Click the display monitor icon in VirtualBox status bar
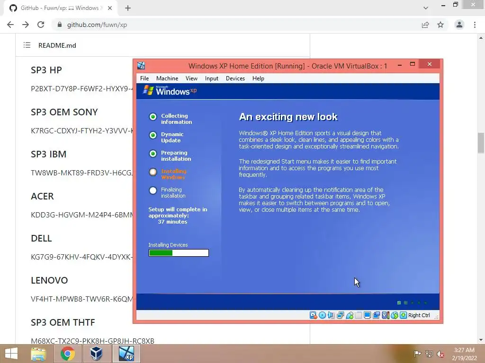 (368, 315)
